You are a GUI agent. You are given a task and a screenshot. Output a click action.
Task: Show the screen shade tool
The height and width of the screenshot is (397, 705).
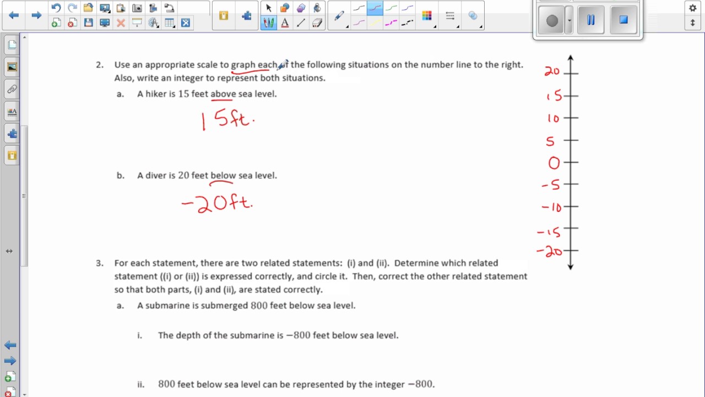[x=137, y=23]
